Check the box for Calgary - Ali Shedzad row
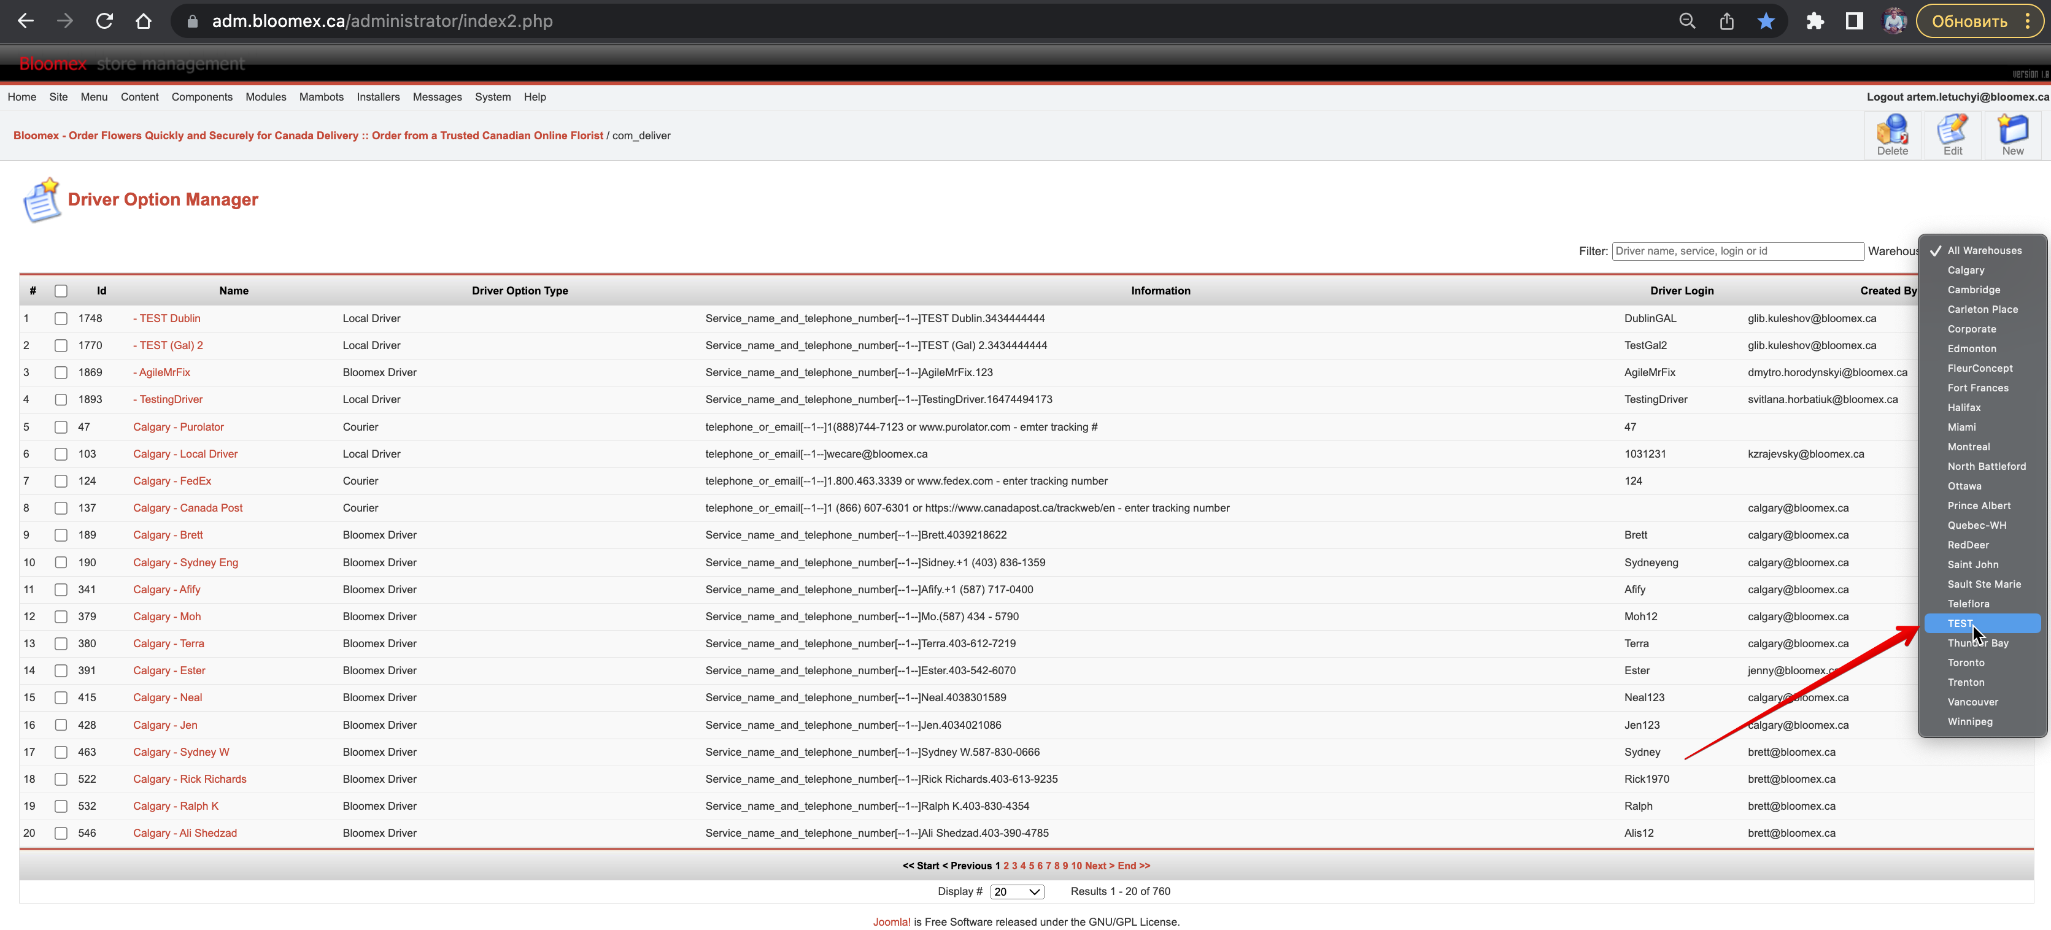This screenshot has width=2051, height=930. 61,833
